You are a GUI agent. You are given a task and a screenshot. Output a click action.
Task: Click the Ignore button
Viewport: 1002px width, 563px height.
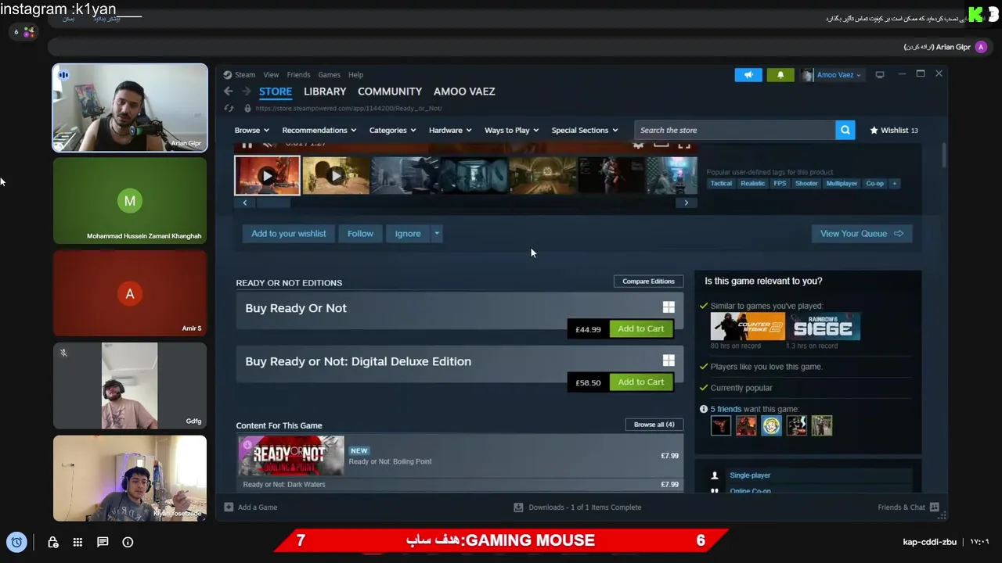pos(408,233)
